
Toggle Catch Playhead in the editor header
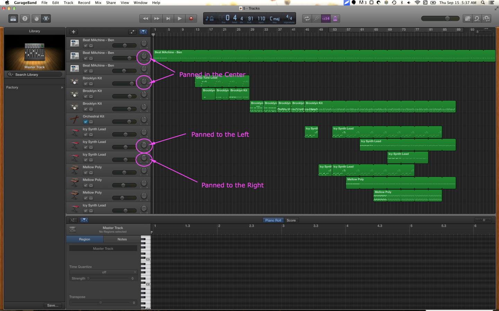tap(84, 220)
